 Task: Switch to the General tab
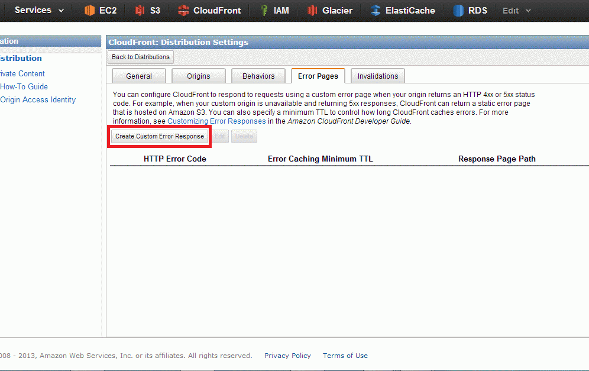(x=139, y=76)
